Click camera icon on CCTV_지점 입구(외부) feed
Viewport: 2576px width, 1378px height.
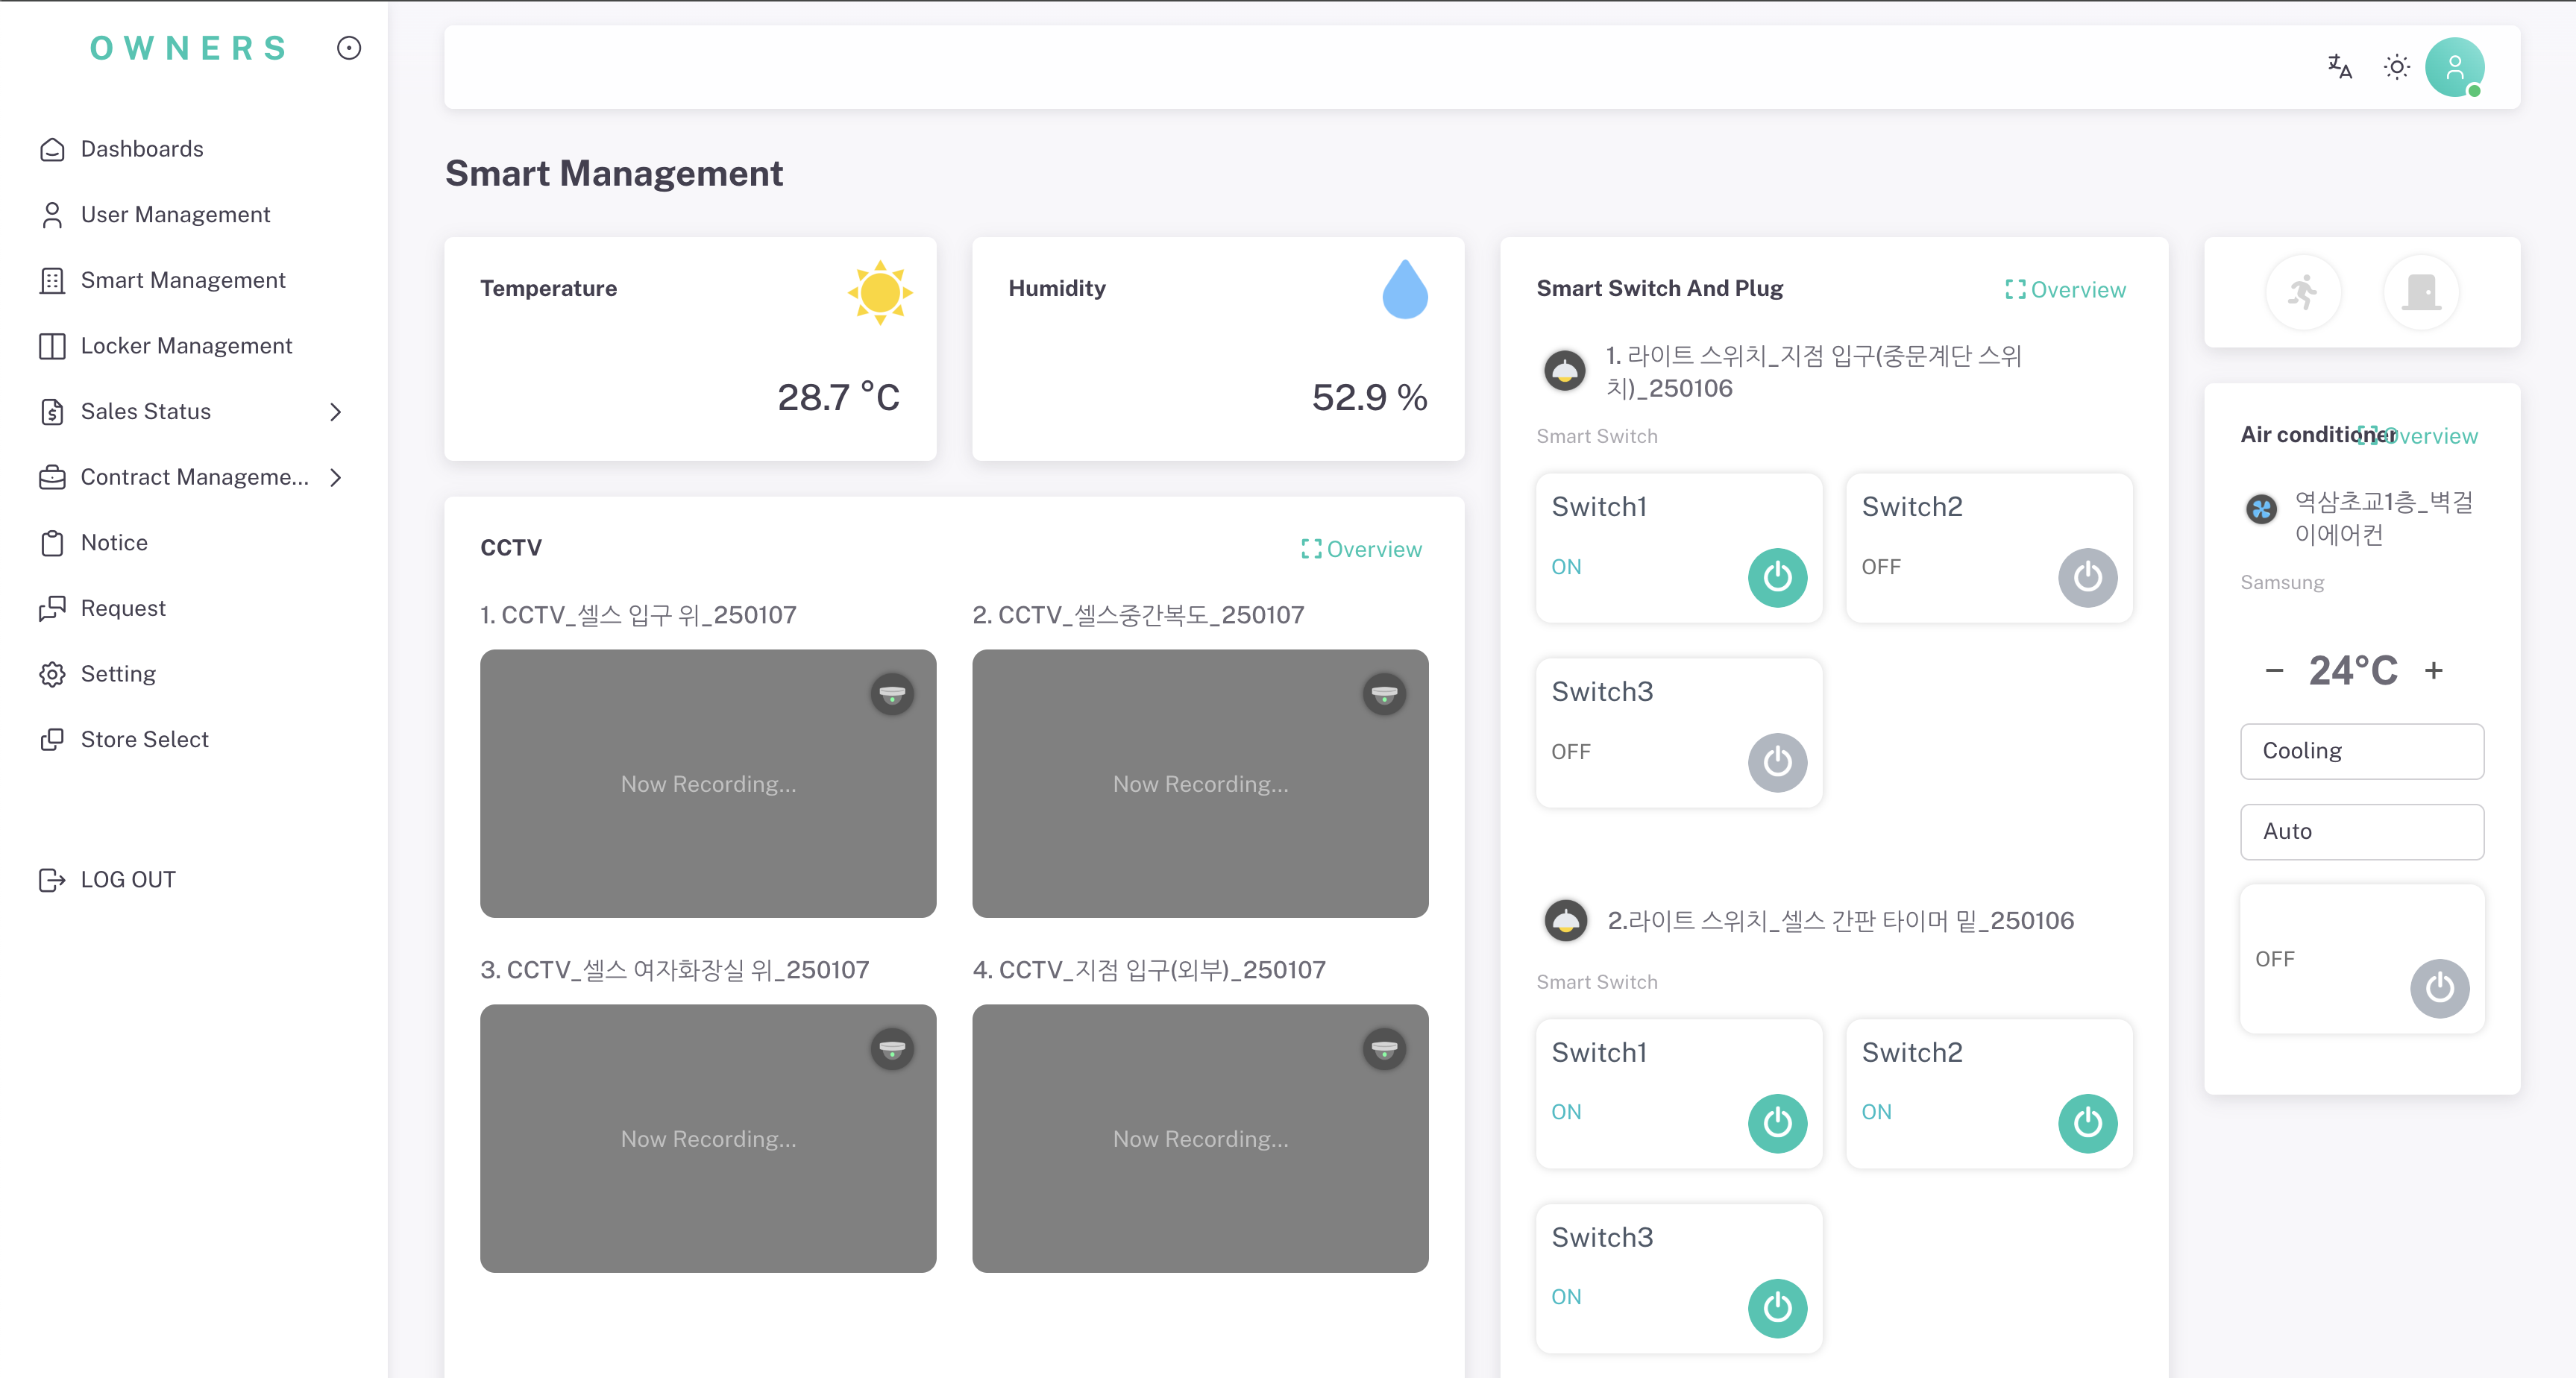pos(1383,1049)
